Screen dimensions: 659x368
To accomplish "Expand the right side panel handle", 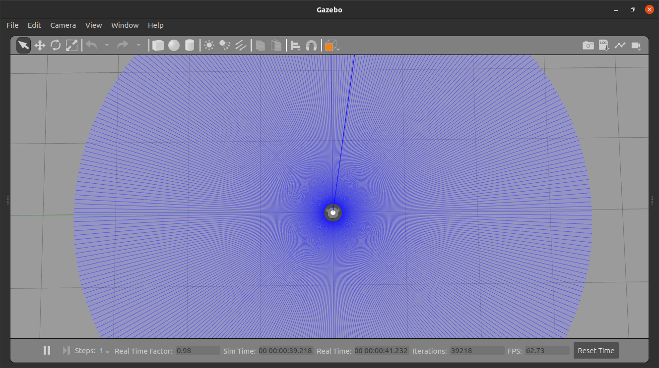I will pyautogui.click(x=652, y=200).
